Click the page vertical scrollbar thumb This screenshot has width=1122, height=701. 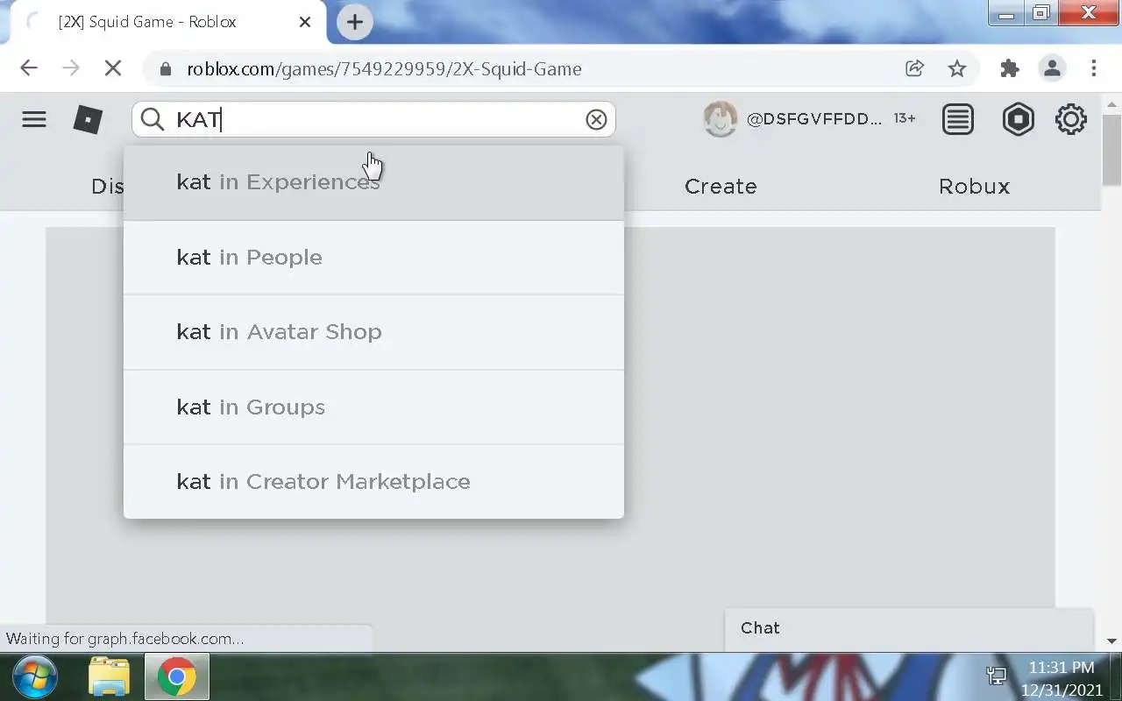[1111, 150]
